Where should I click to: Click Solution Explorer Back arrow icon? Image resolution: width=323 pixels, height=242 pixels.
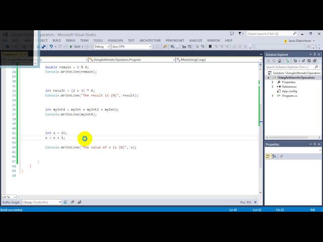pyautogui.click(x=268, y=61)
